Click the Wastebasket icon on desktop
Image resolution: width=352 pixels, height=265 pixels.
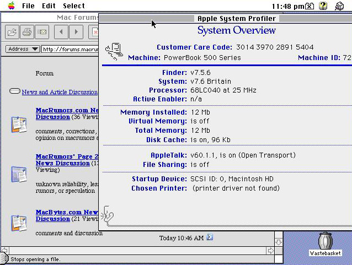click(326, 241)
